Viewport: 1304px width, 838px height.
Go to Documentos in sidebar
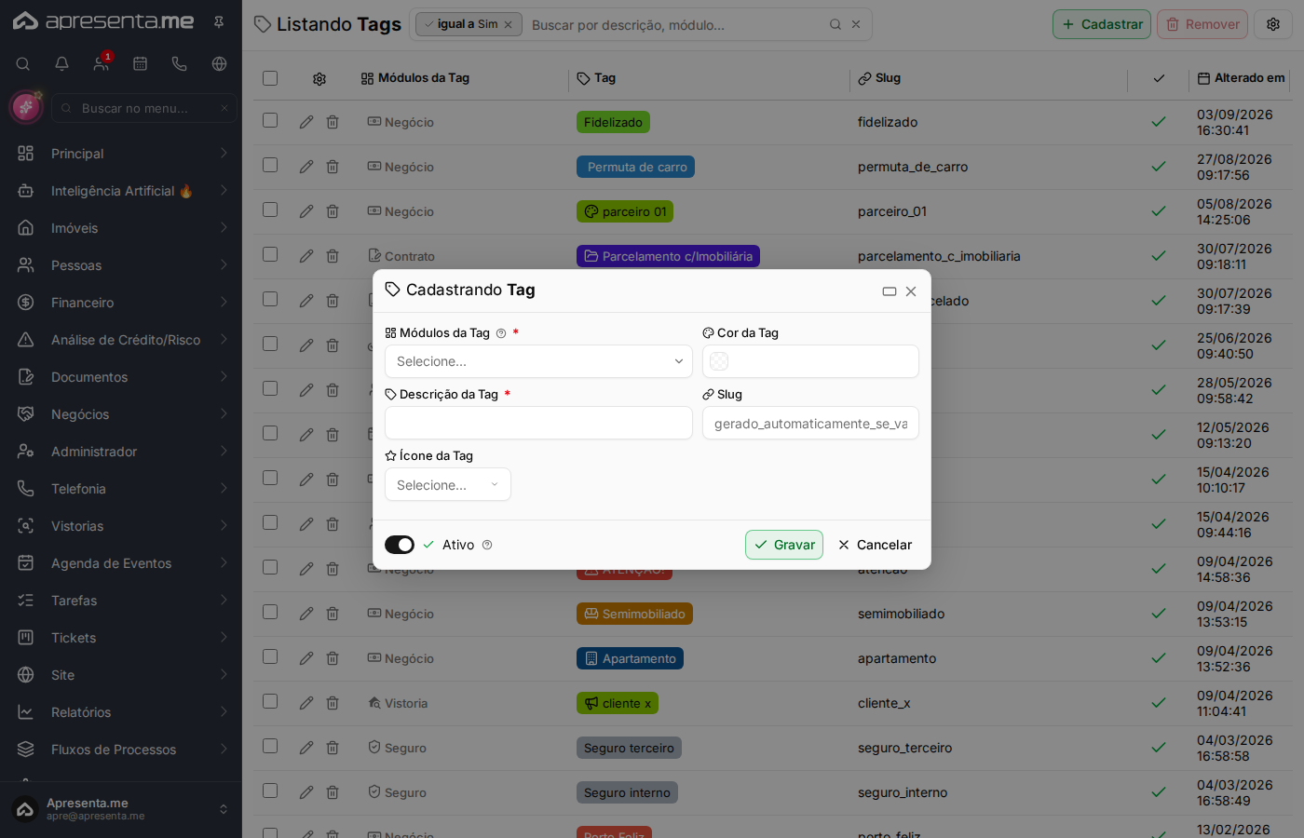coord(121,377)
